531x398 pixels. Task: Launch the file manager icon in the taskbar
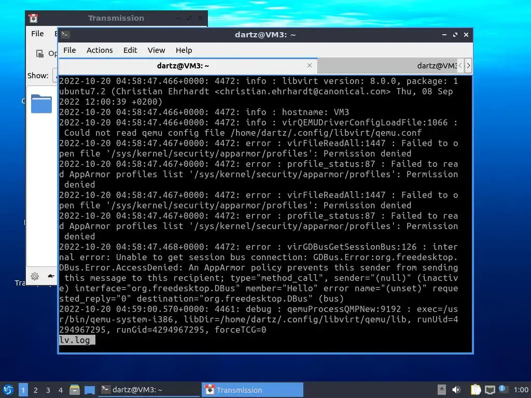[75, 390]
